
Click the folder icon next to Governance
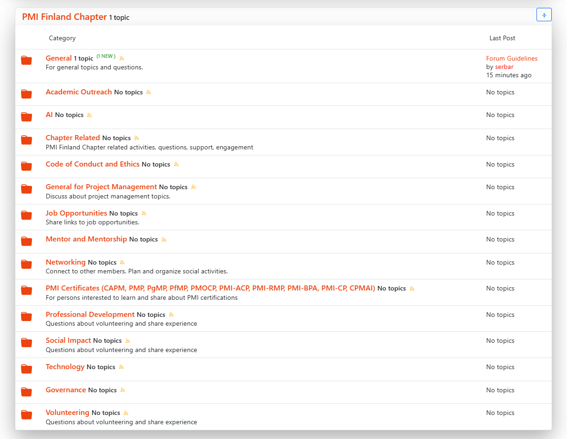(26, 392)
